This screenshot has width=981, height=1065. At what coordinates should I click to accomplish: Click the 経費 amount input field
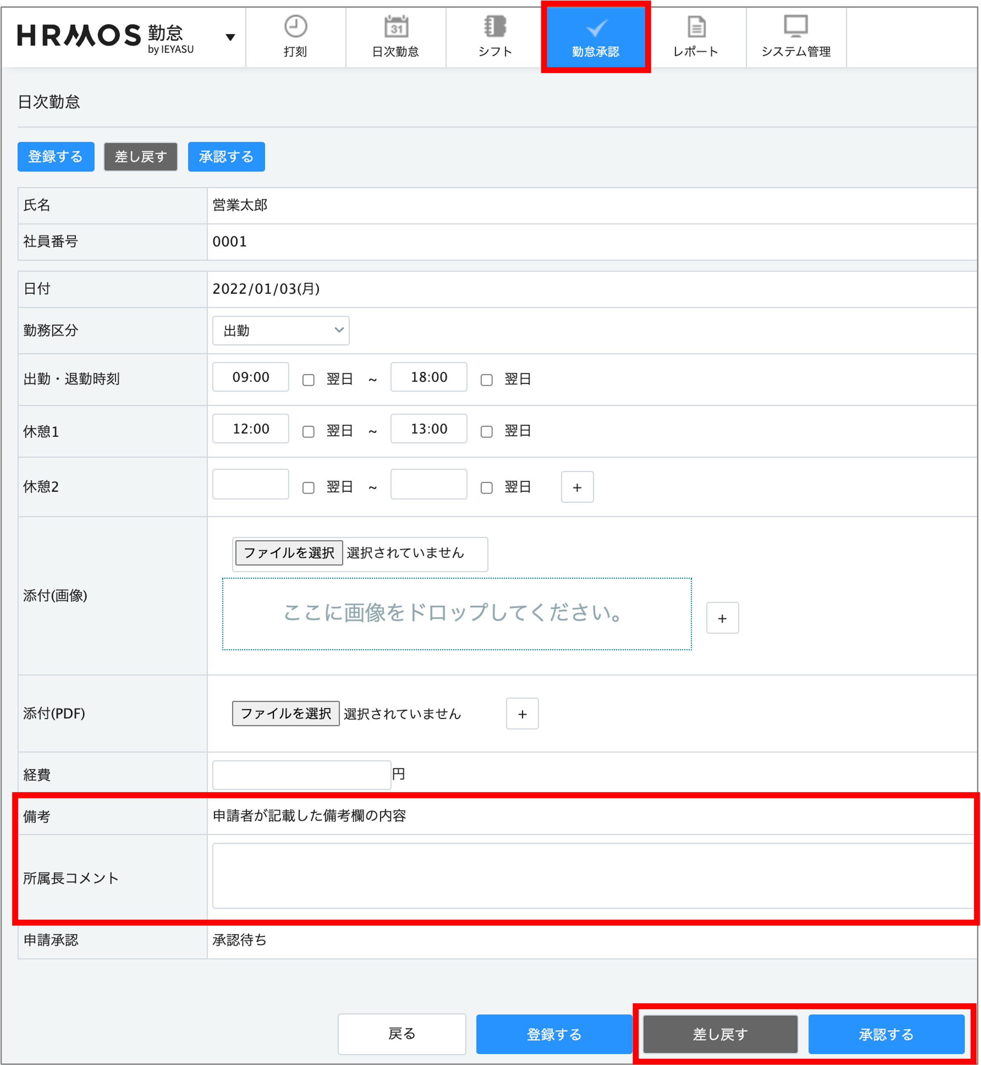point(302,775)
